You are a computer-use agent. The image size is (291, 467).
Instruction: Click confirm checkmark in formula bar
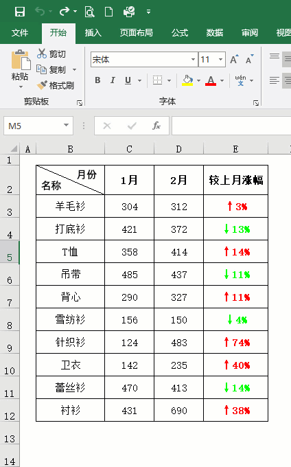pyautogui.click(x=132, y=126)
